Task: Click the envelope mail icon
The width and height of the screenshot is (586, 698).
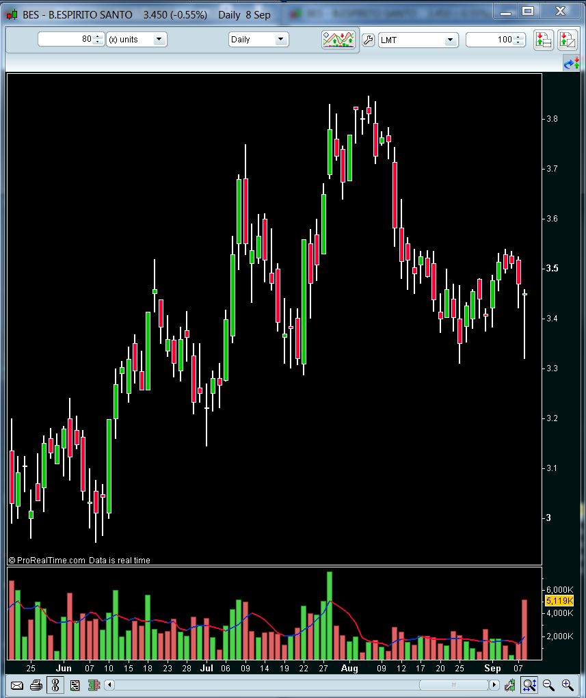Action: pos(17,685)
